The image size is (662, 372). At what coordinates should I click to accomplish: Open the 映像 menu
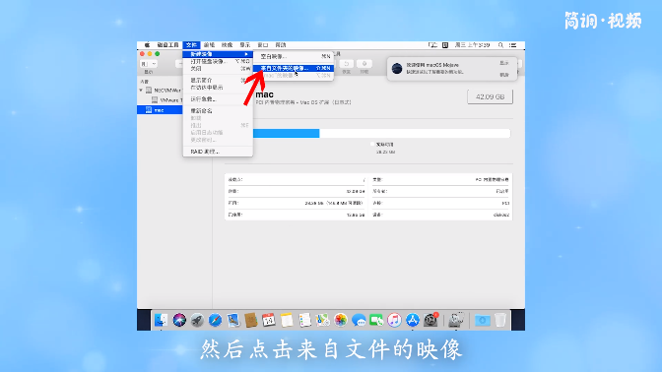[228, 44]
